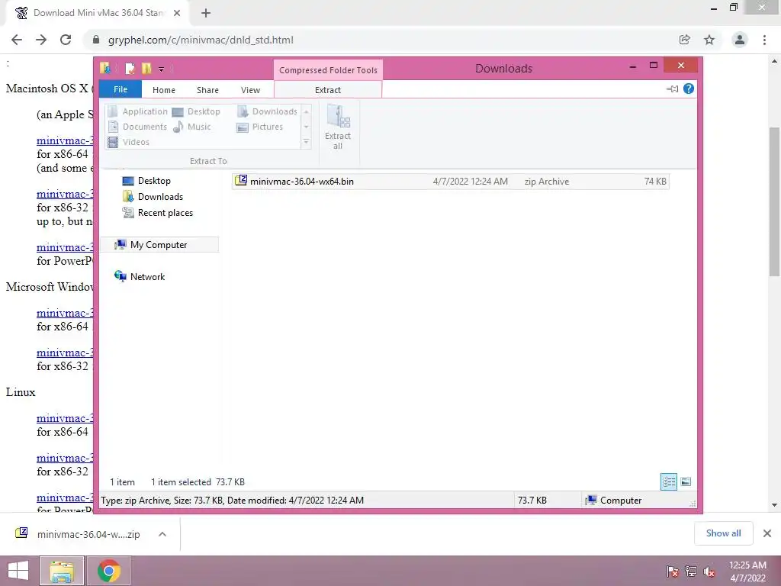Open the first minivmac link under Microsoft Windows
The height and width of the screenshot is (586, 781).
click(x=65, y=314)
